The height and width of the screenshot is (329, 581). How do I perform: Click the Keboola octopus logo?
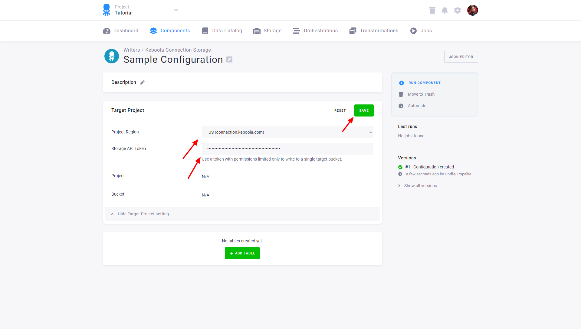[x=107, y=10]
